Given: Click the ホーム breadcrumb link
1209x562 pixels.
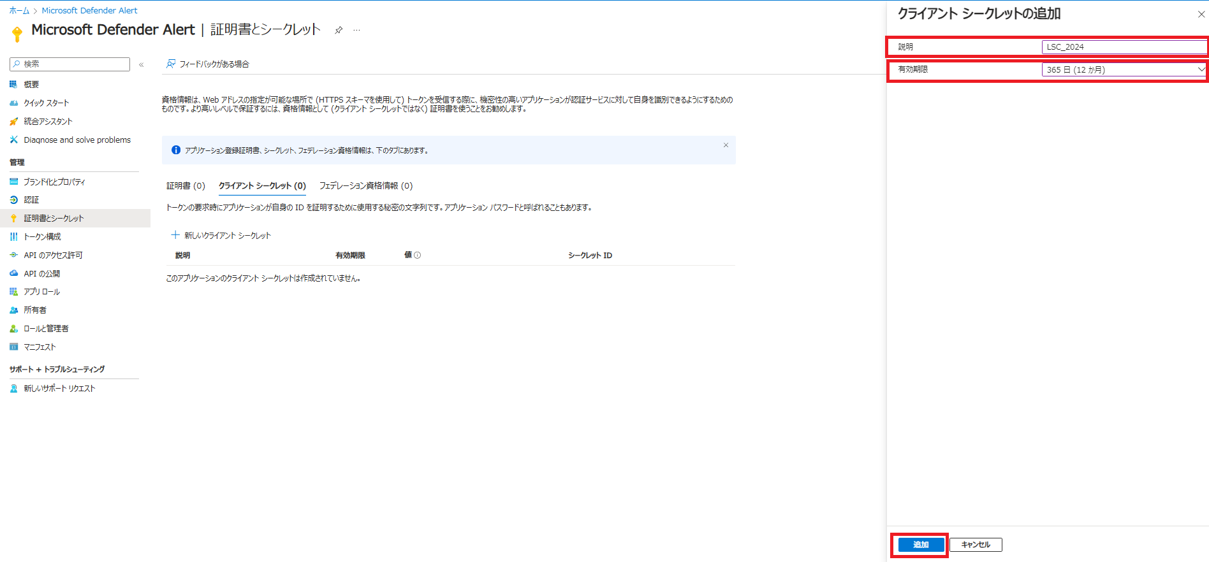Looking at the screenshot, I should 19,10.
